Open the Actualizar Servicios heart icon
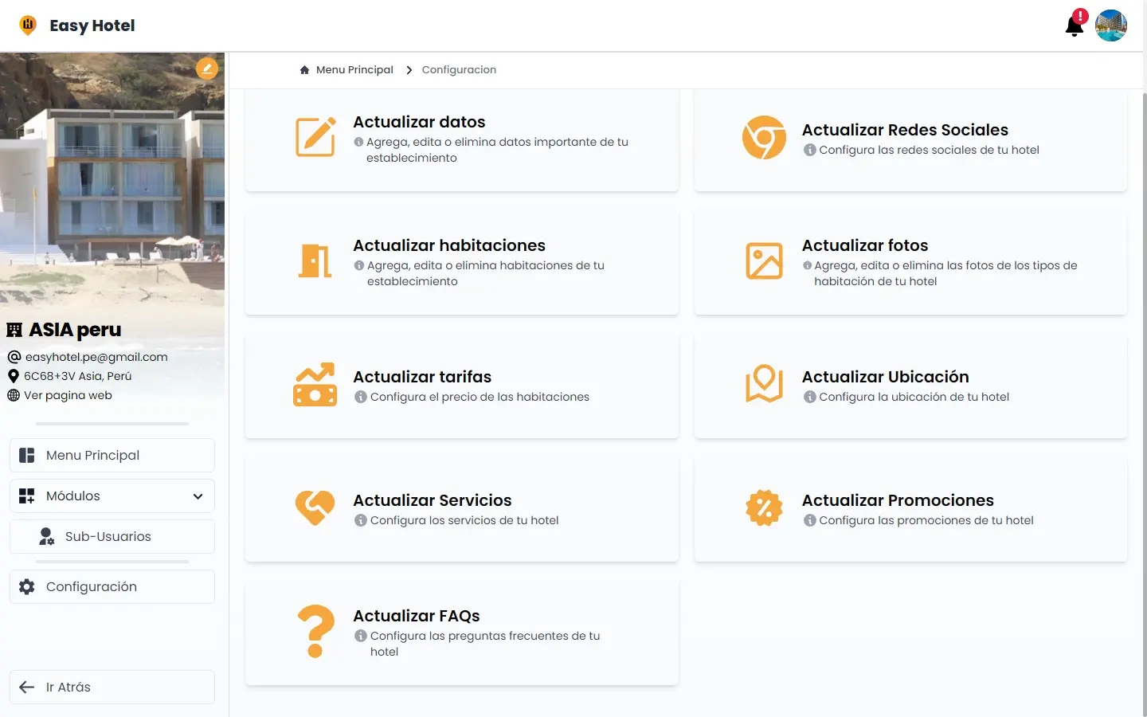Viewport: 1147px width, 717px height. [315, 507]
